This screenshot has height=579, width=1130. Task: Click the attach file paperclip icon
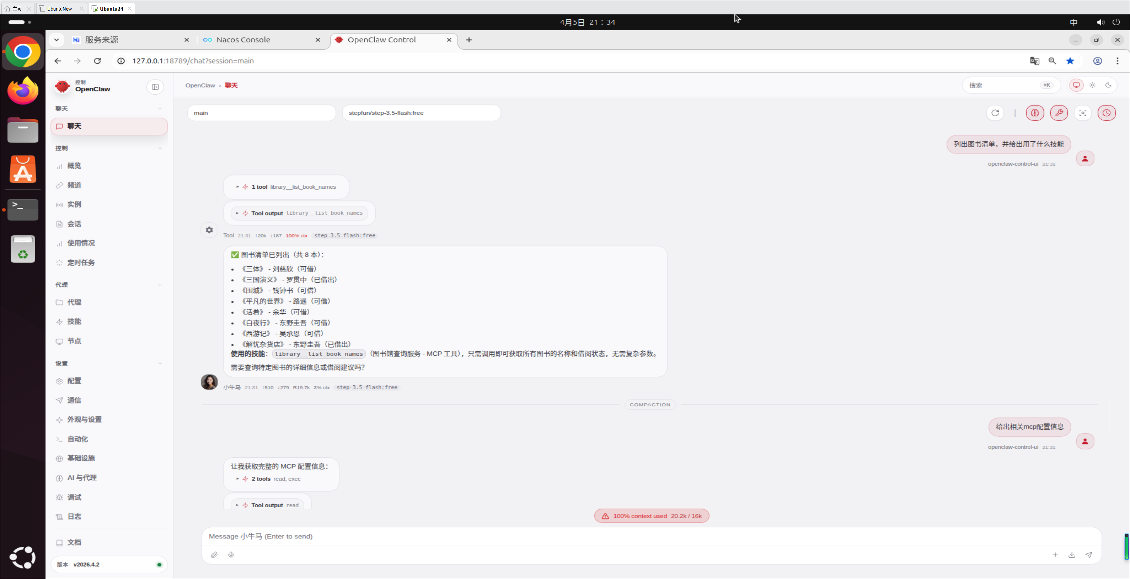click(x=214, y=555)
